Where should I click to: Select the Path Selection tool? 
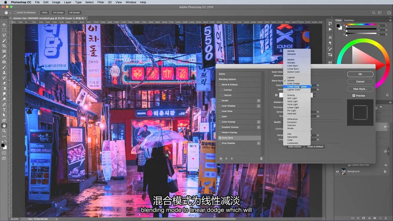pos(4,115)
